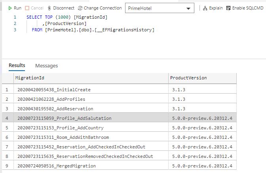
Task: Place cursor on editor line 3 FROM clause
Action: [x=93, y=30]
